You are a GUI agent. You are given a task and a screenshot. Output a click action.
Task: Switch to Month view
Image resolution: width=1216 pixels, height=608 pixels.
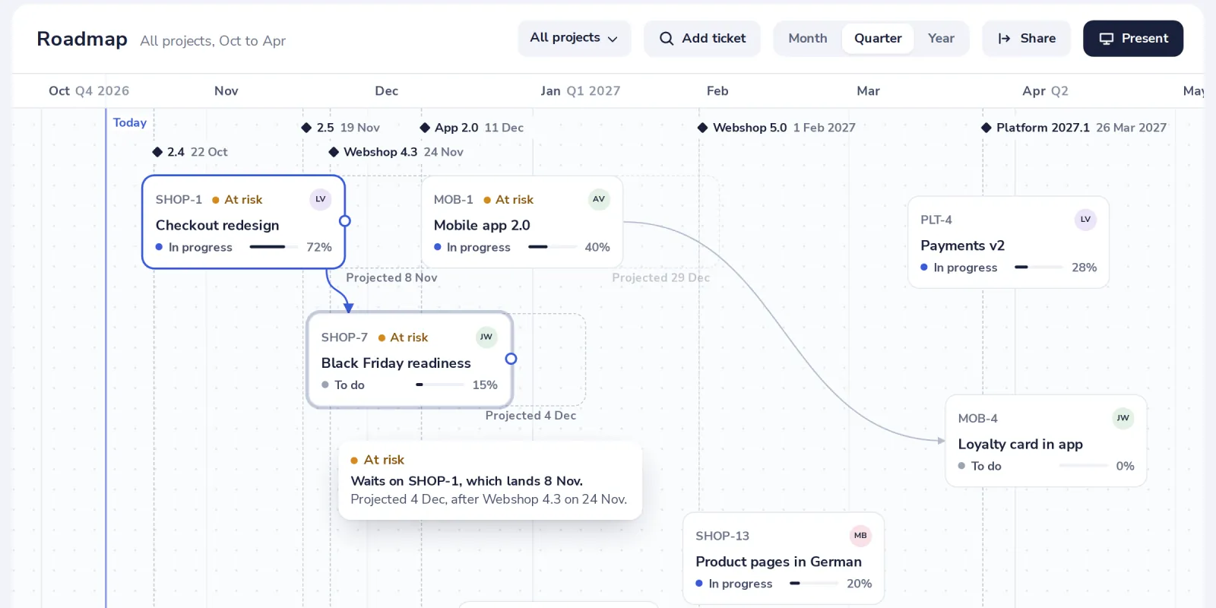tap(808, 38)
